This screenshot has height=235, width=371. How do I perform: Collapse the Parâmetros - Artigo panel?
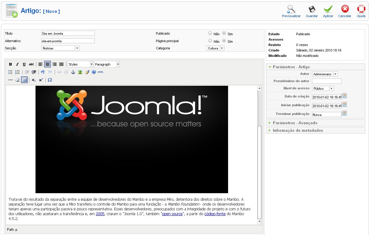tap(316, 67)
